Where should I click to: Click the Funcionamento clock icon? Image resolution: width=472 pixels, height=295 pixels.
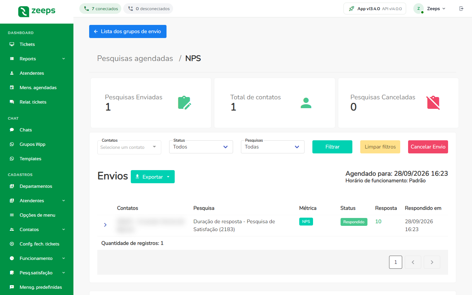coord(12,258)
